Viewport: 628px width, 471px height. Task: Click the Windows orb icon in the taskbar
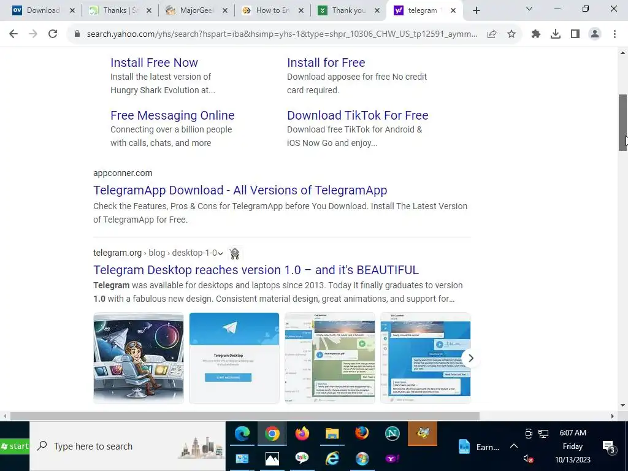point(362,459)
